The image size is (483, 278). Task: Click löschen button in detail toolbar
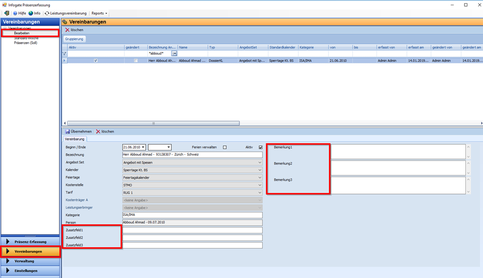(105, 131)
